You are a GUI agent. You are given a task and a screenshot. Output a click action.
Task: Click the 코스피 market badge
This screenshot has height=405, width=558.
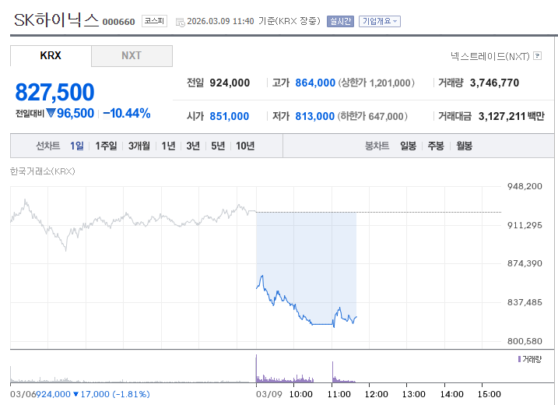[154, 21]
